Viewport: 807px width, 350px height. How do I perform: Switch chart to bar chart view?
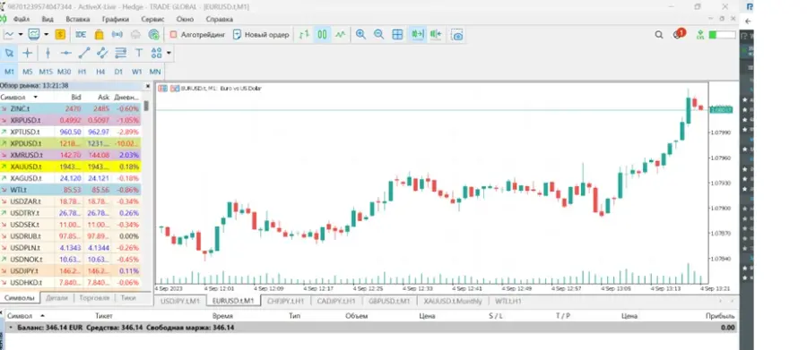304,34
